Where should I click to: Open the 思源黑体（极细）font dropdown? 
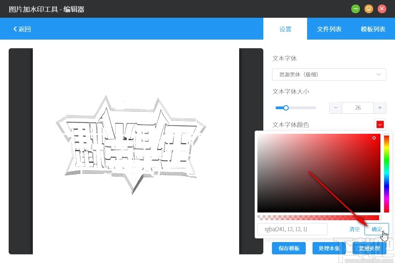tap(329, 74)
